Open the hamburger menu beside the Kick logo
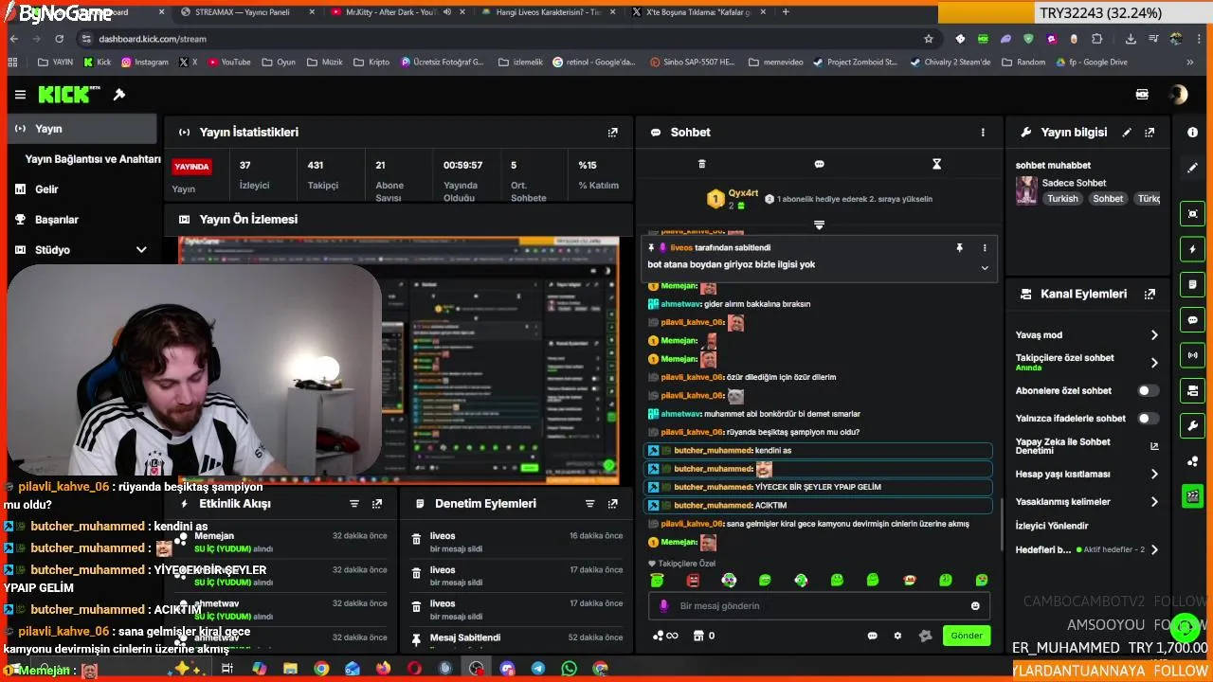 (x=20, y=95)
